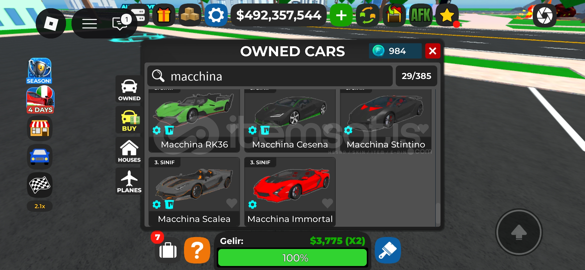
Task: Open Roblox hamburger menu
Action: tap(89, 24)
